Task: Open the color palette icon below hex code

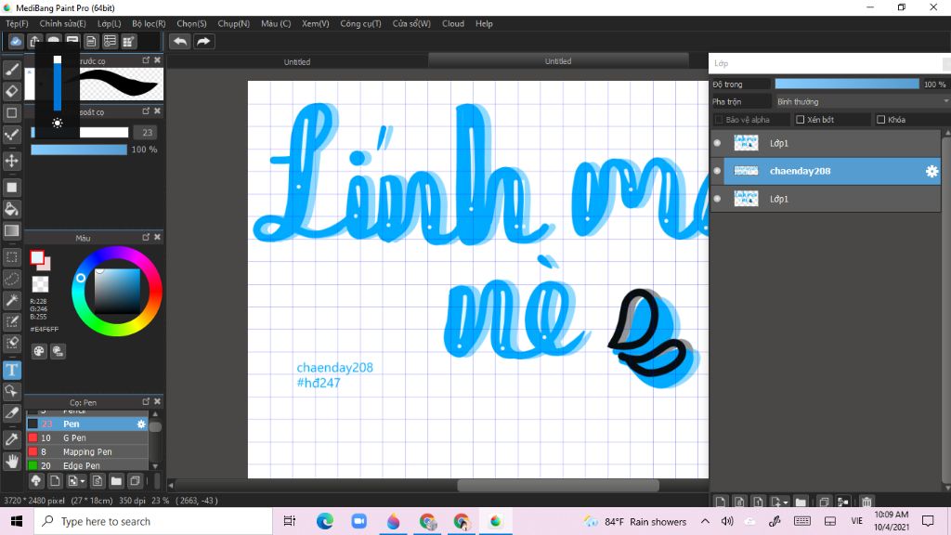Action: tap(39, 351)
